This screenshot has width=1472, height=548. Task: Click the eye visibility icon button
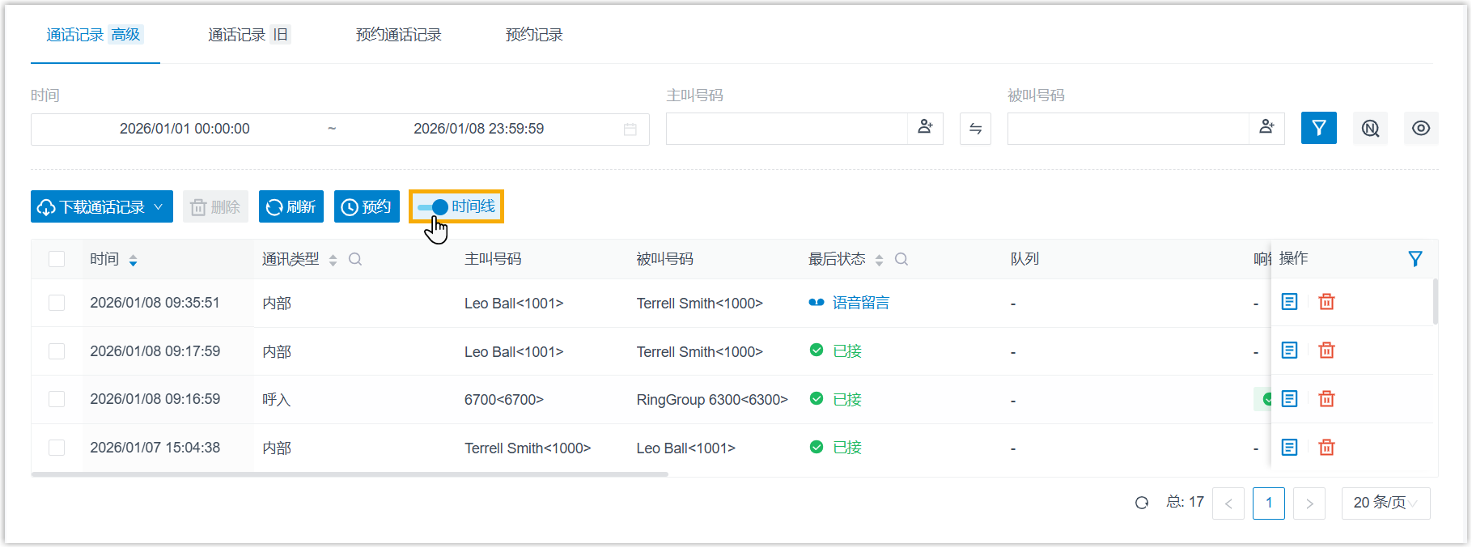point(1420,128)
